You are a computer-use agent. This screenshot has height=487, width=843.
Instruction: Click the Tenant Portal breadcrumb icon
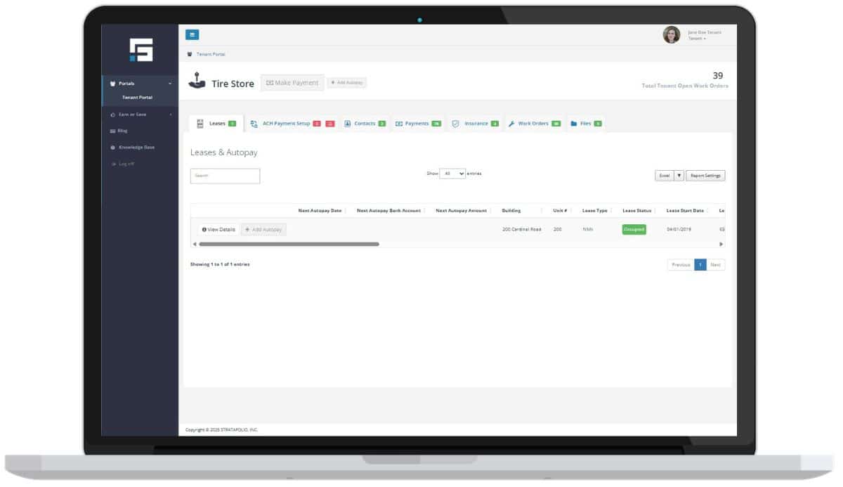click(x=190, y=54)
